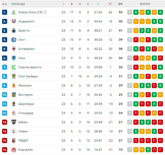Click promotion arrow icon beside Рояль Уніон СЖ
The height and width of the screenshot is (155, 165).
pos(45,12)
